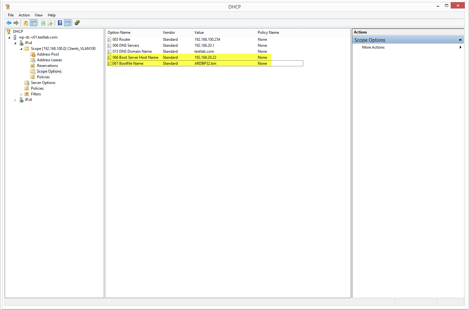Select the IPv4 node icon
The width and height of the screenshot is (469, 310).
22,43
